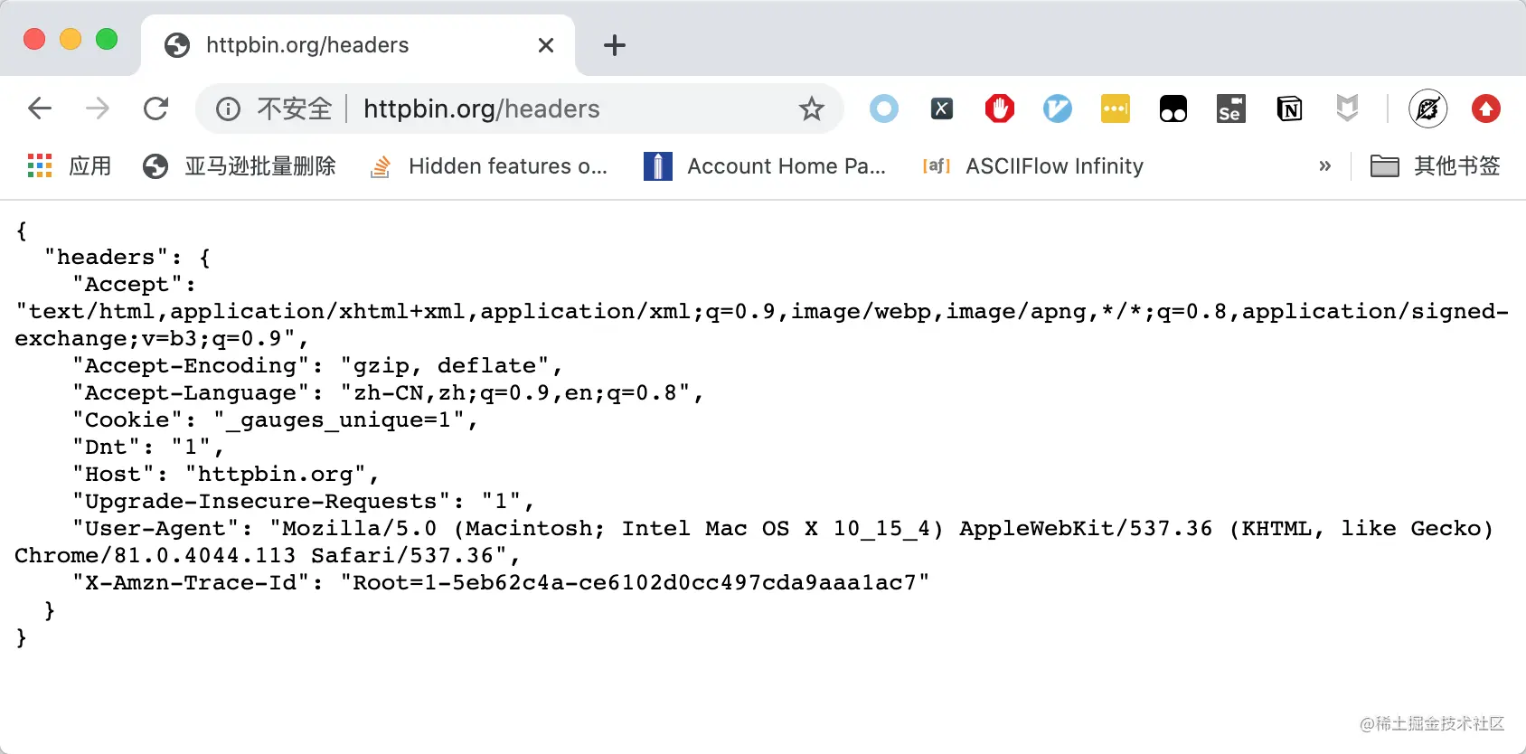
Task: Click the "Accept-Encoding" header line
Action: 317,366
